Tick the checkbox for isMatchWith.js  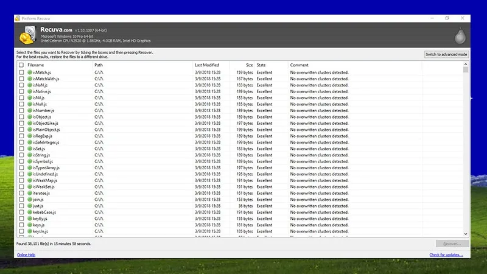point(21,79)
